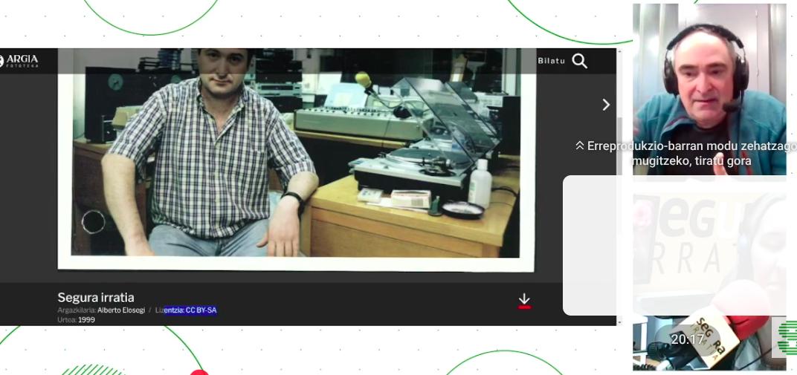Click the 20:17 playback timestamp
This screenshot has width=797, height=375.
pos(687,339)
